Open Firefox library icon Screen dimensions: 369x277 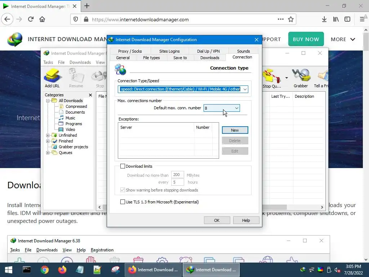coord(336,19)
